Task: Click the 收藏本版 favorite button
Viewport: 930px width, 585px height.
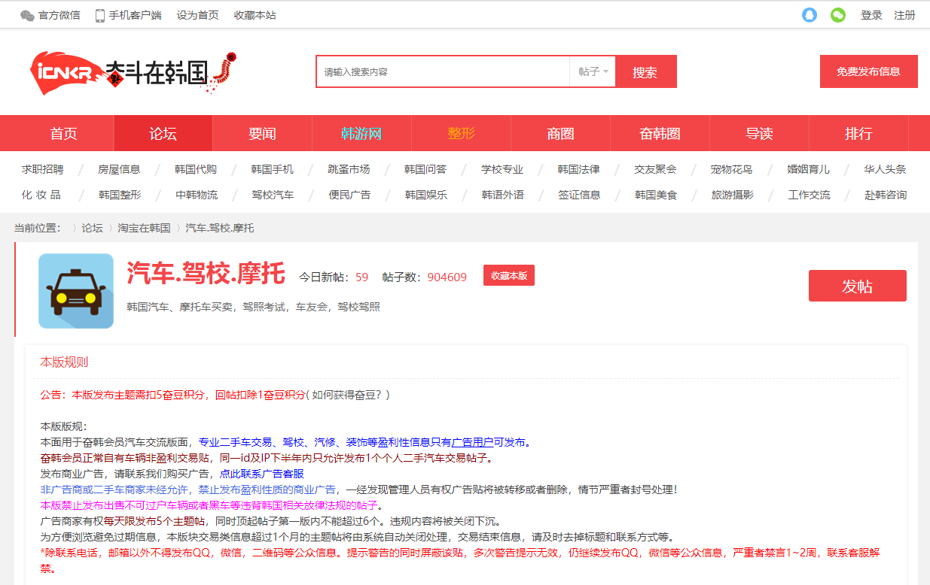Action: coord(508,275)
